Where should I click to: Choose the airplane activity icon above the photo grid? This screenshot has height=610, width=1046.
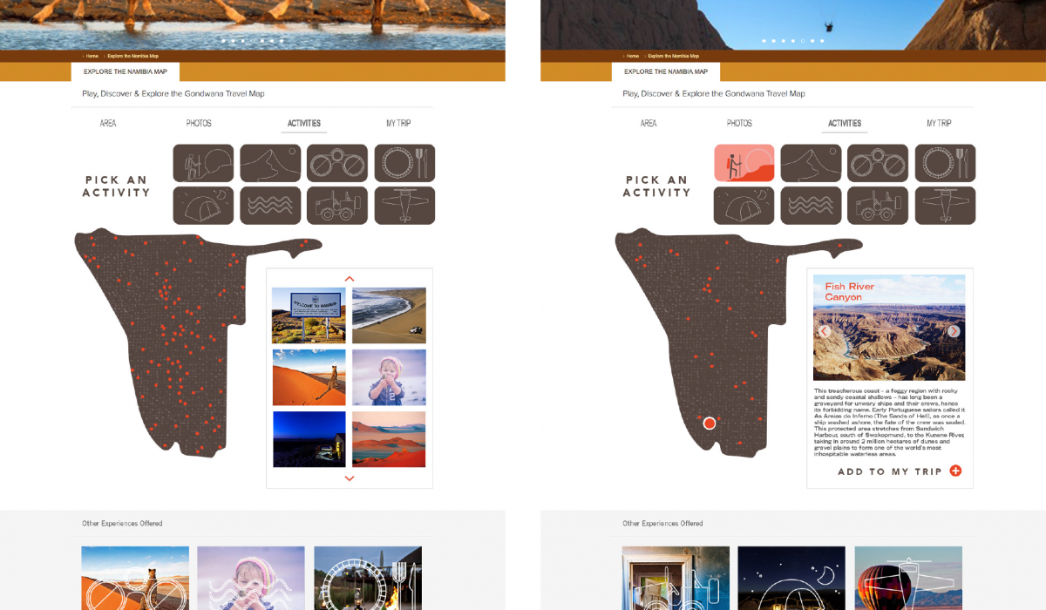pos(404,206)
